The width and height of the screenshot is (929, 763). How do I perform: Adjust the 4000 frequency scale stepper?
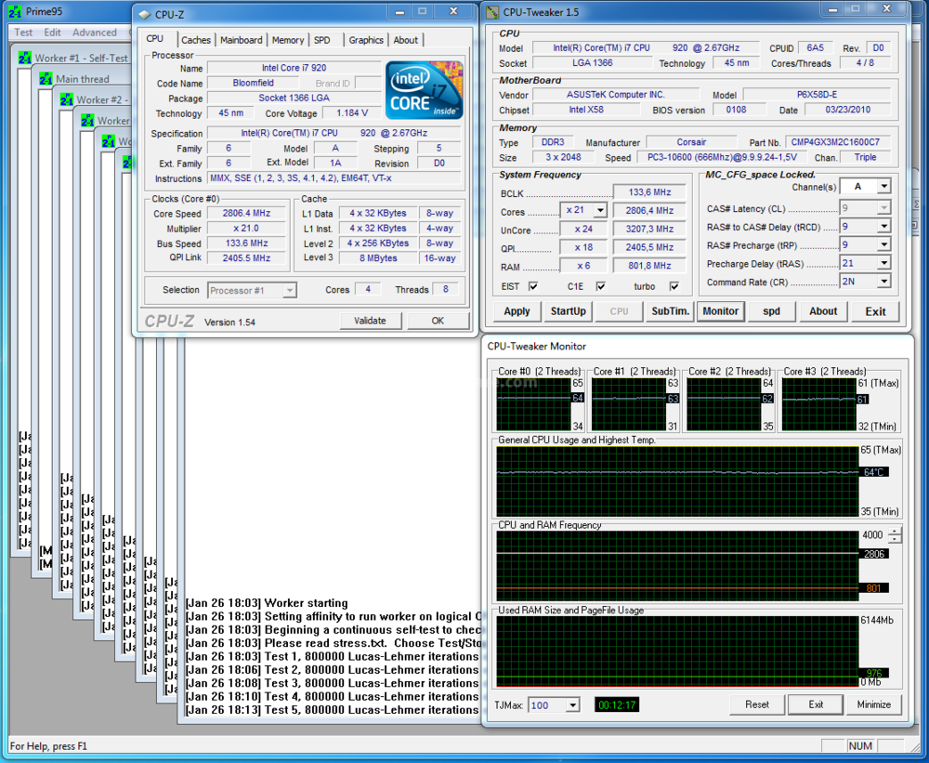(x=895, y=534)
